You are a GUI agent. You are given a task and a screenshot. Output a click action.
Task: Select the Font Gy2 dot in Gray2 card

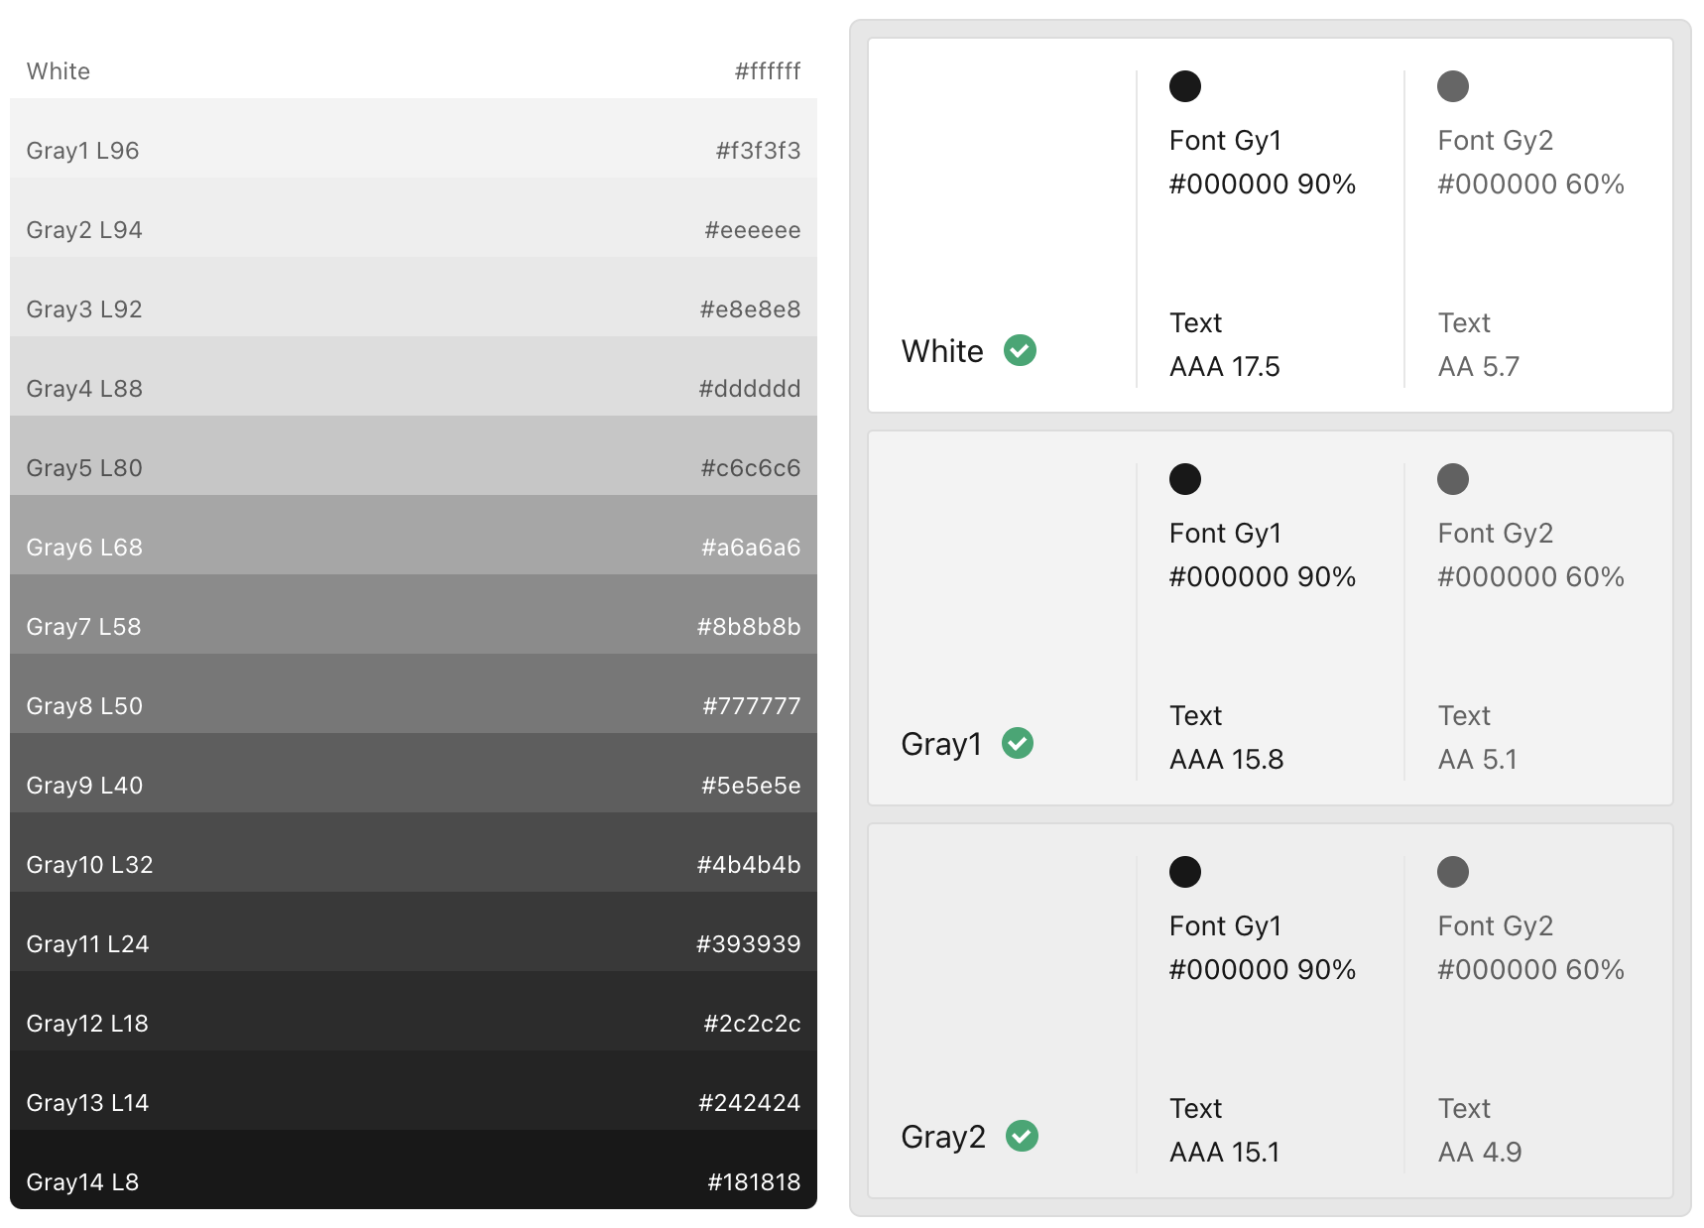(x=1453, y=872)
